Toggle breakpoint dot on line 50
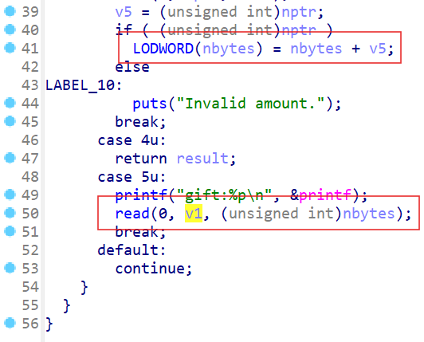This screenshot has height=342, width=424. tap(10, 213)
